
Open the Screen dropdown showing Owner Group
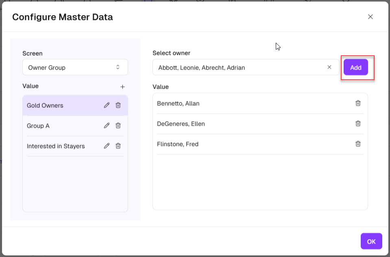pos(75,68)
